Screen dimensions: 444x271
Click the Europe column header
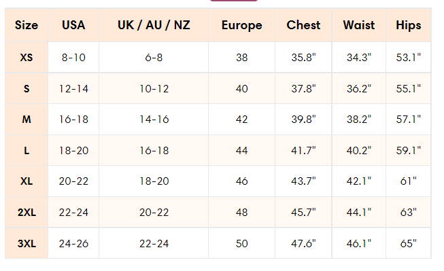click(241, 25)
